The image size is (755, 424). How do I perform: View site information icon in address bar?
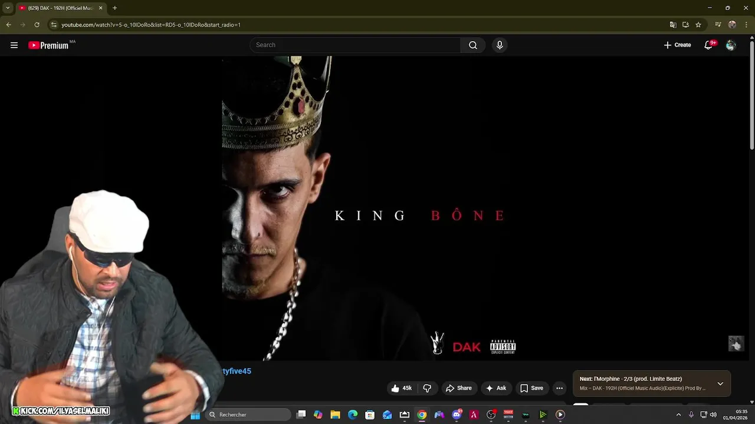coord(54,25)
